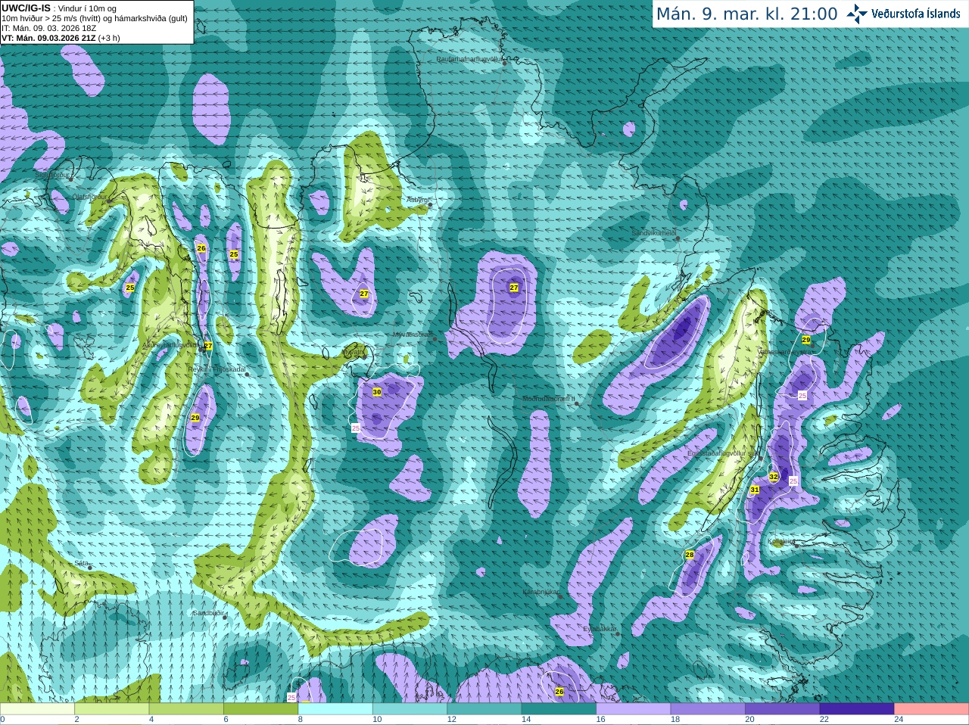Screen dimensions: 969x725
Task: Pick the 14–16 m/s dark teal legend swatch
Action: pyautogui.click(x=559, y=709)
